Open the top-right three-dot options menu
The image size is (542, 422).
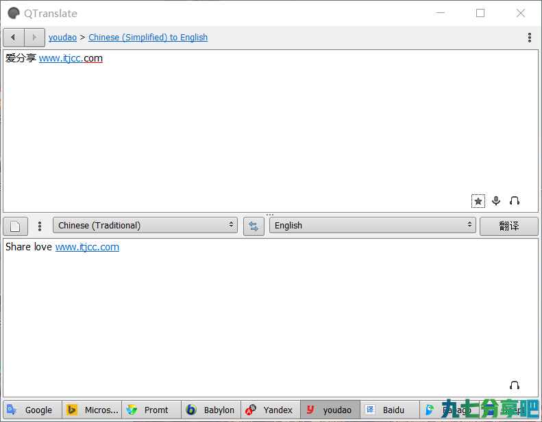coord(529,37)
